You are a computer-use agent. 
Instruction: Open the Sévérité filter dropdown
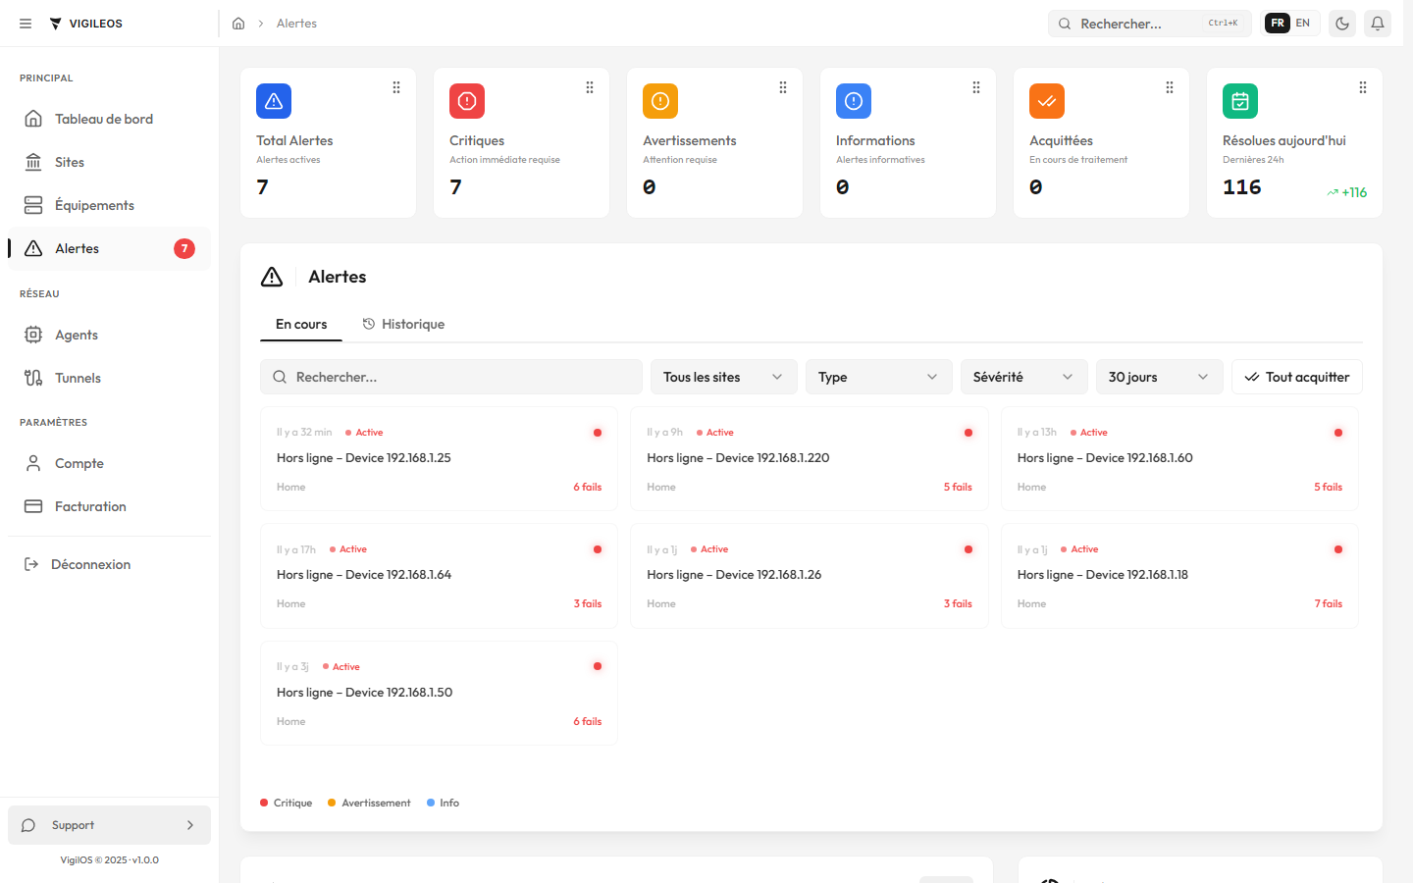click(1024, 377)
